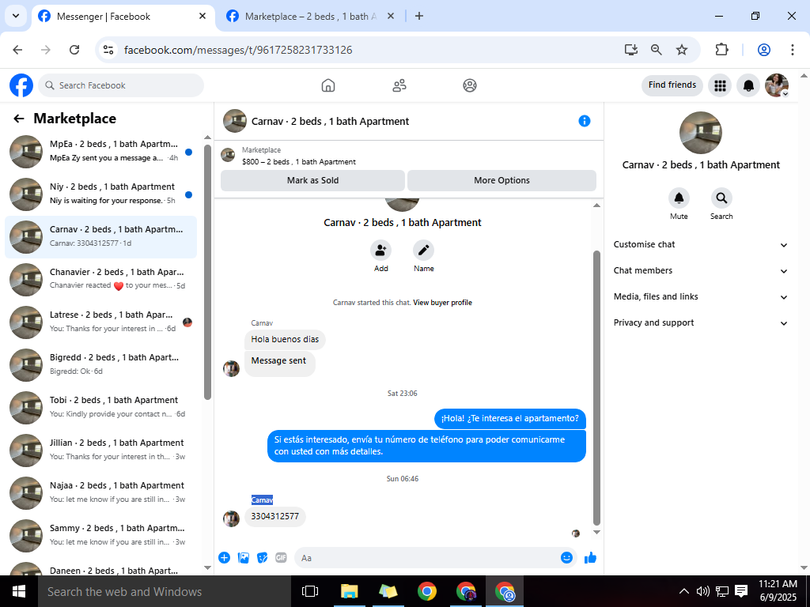Bookmark this page with star icon
Screen dimensions: 810x607
[x=682, y=50]
